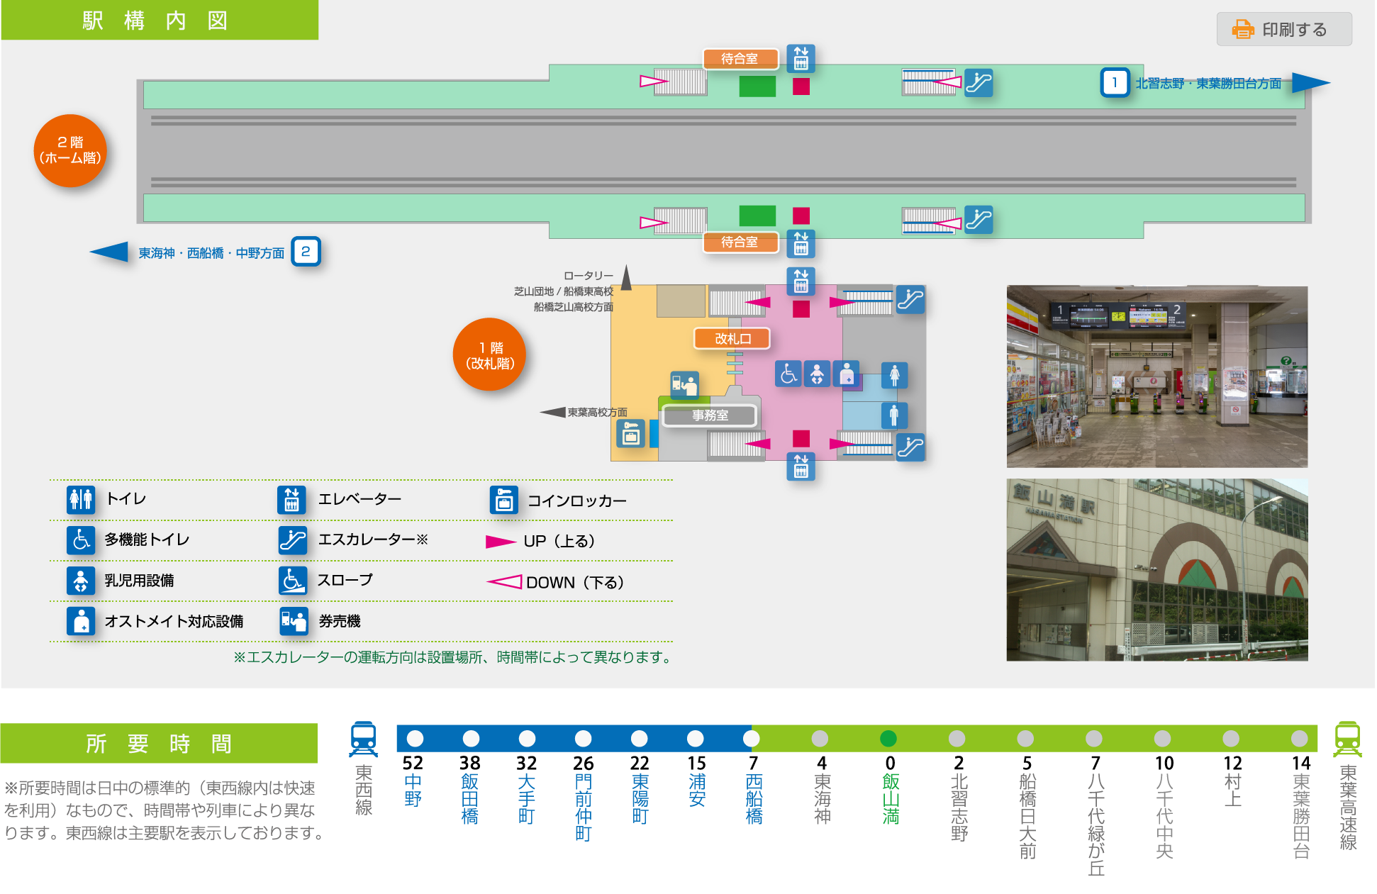Viewport: 1377px width, 894px height.
Task: Click the 事務室 office label
Action: [710, 415]
